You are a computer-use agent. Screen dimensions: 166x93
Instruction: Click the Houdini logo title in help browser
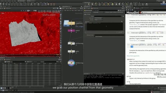click(133, 13)
